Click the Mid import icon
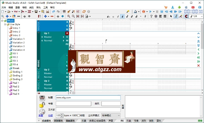 16,12
